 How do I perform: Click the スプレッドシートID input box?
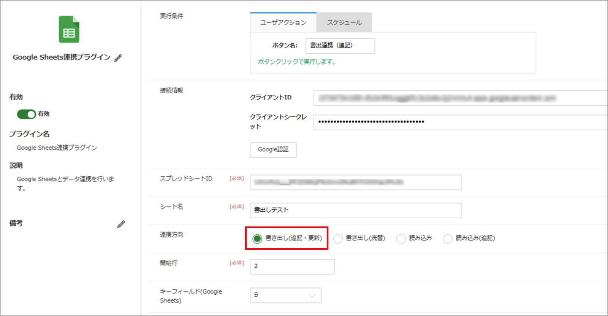pos(356,182)
